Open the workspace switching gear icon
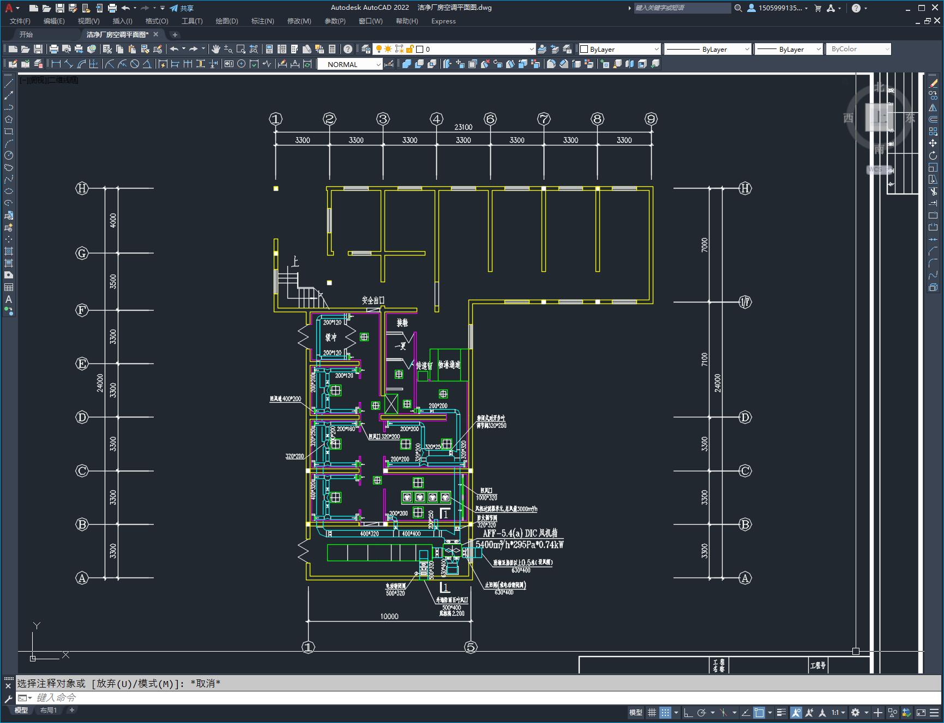The height and width of the screenshot is (723, 944). pos(855,712)
